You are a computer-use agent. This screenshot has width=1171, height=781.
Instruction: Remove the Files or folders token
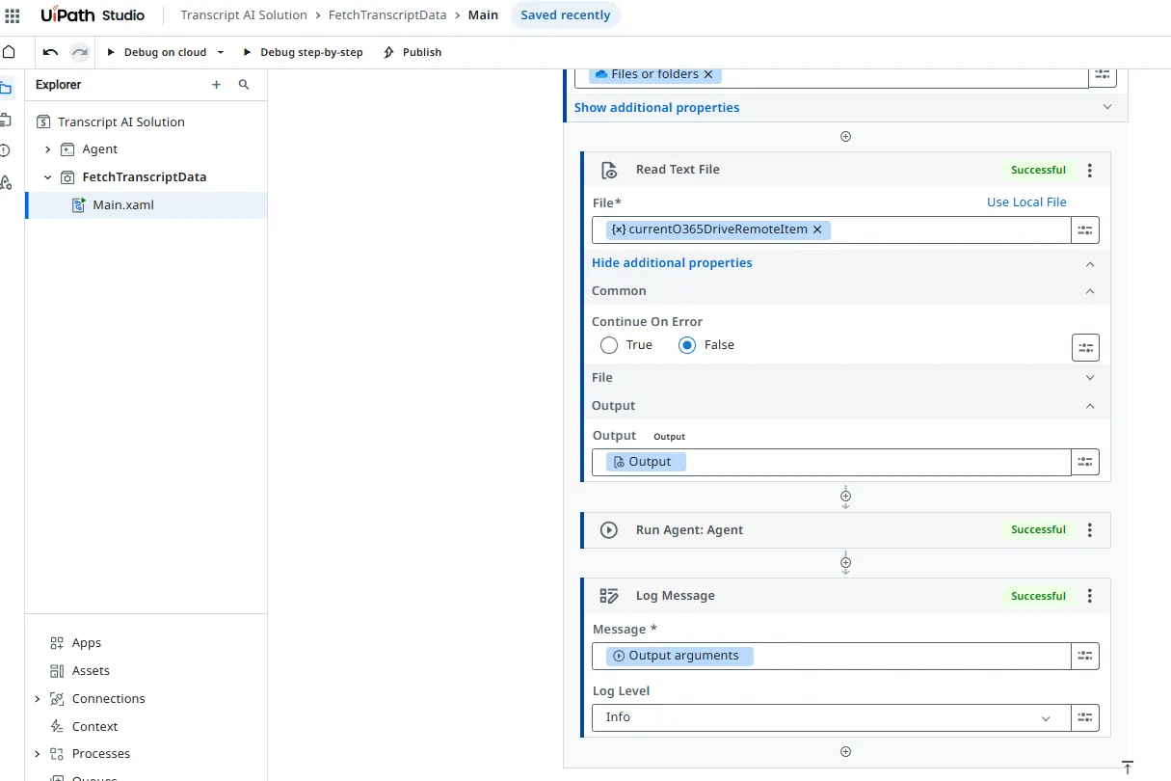pyautogui.click(x=708, y=74)
